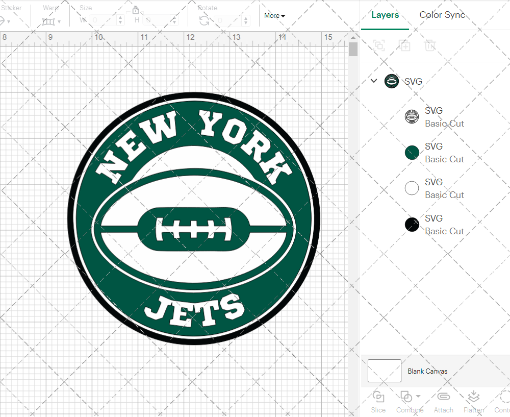
Task: Click the Rotate icon in toolbar
Action: 204,20
